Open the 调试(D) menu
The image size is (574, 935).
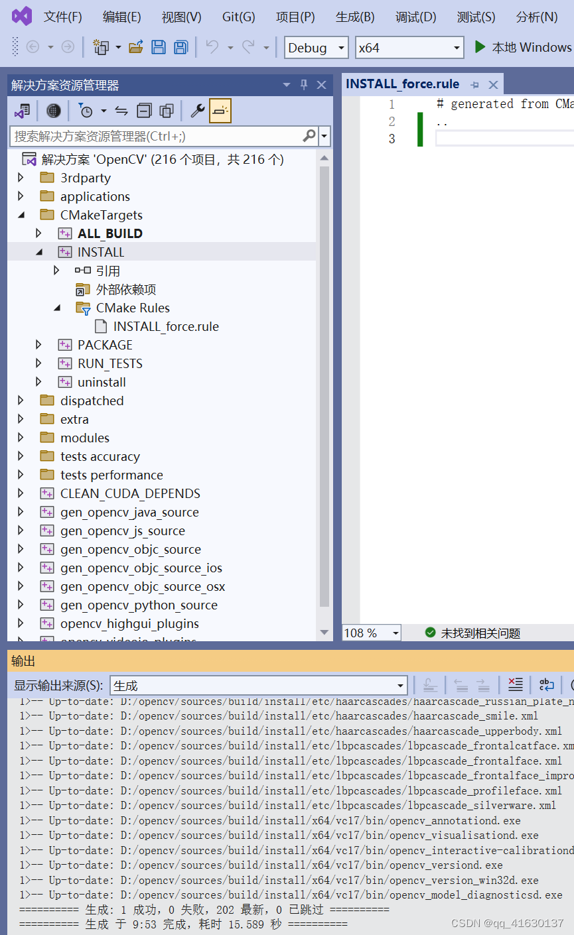point(416,17)
